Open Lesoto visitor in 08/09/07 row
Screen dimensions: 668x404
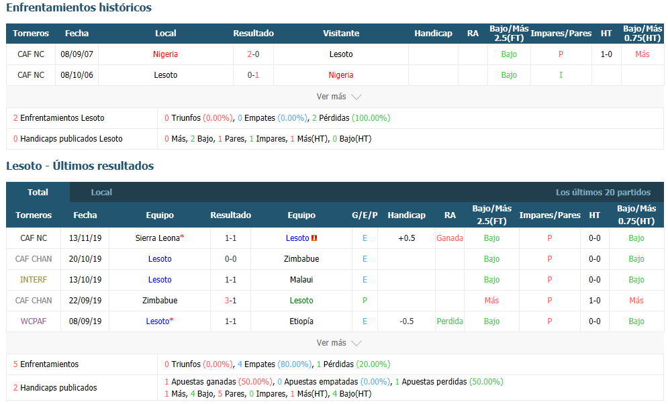[x=341, y=54]
